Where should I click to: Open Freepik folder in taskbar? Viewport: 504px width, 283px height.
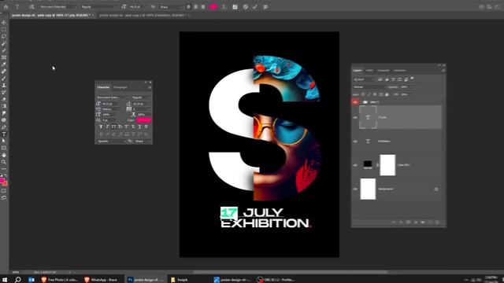180,280
